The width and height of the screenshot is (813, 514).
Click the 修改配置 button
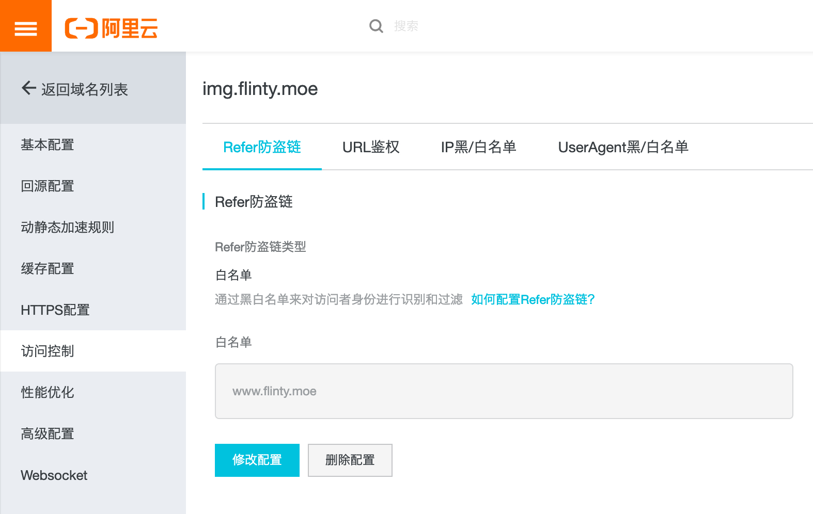click(x=257, y=460)
